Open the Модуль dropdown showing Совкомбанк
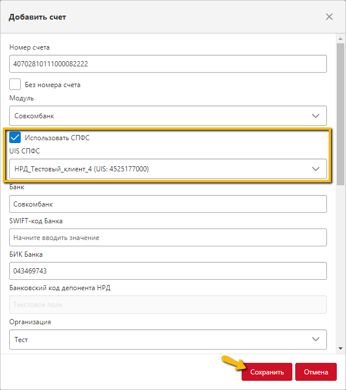Viewport: 346px width, 390px height. pyautogui.click(x=168, y=115)
